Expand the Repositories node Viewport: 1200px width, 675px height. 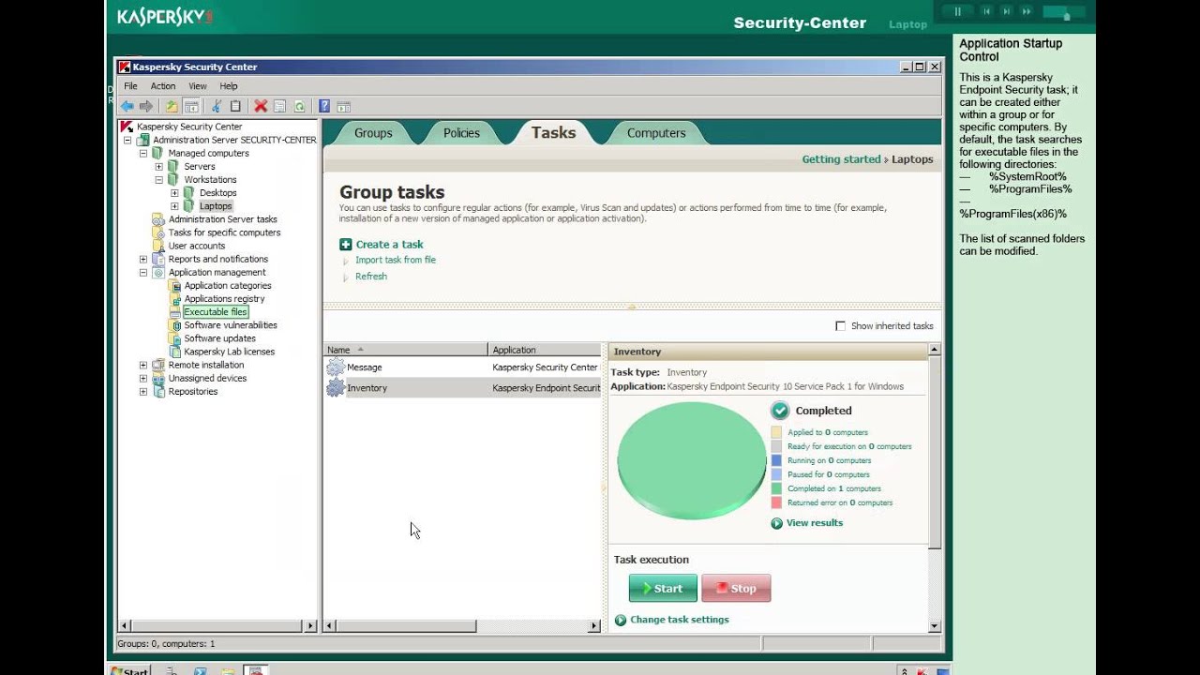click(x=143, y=391)
